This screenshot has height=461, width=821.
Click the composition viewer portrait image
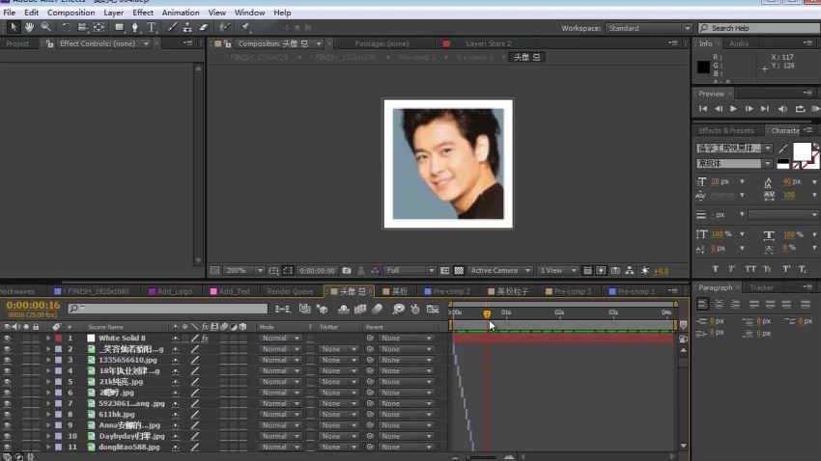coord(448,164)
